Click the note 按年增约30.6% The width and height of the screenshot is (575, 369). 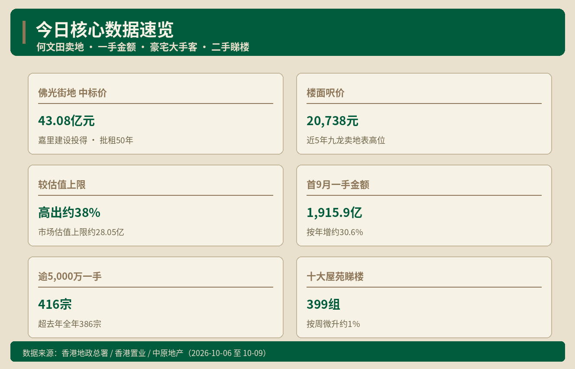click(335, 232)
